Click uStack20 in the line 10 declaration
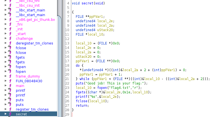Screen dimensions: 218x117 [x=105, y=30]
